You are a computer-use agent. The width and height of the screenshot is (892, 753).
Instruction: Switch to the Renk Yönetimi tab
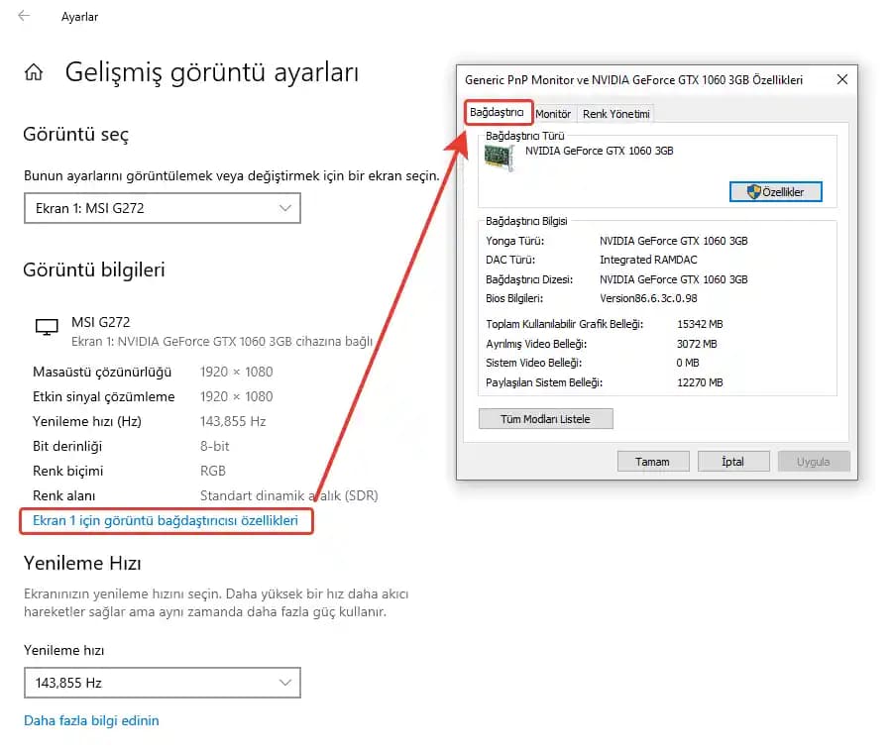click(614, 113)
